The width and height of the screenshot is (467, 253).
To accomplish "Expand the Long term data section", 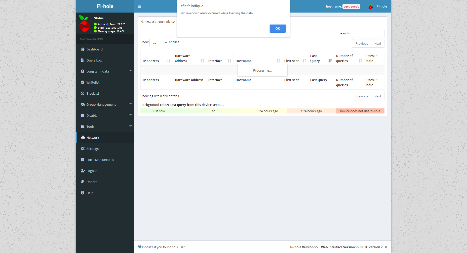I will pos(130,71).
